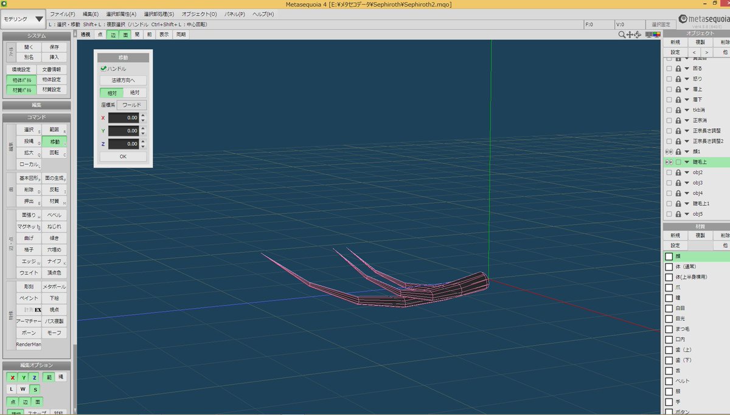Click the pan arrows icon in viewport toolbar
This screenshot has height=415, width=730.
point(630,35)
